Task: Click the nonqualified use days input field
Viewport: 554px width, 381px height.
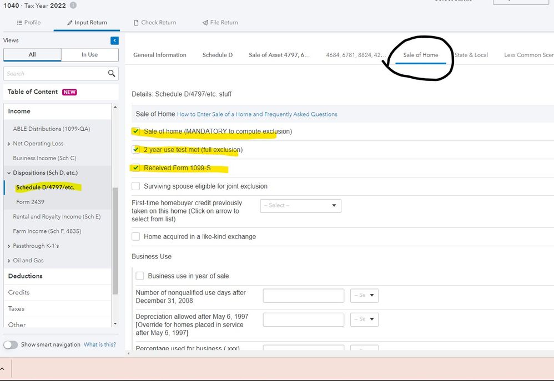Action: (x=303, y=296)
